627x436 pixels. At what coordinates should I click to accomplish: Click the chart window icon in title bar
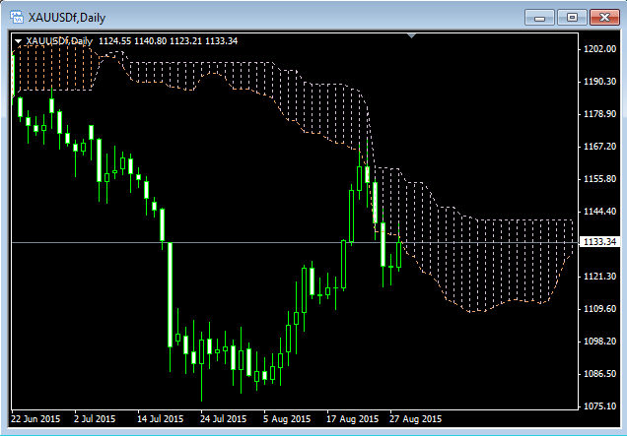[17, 17]
